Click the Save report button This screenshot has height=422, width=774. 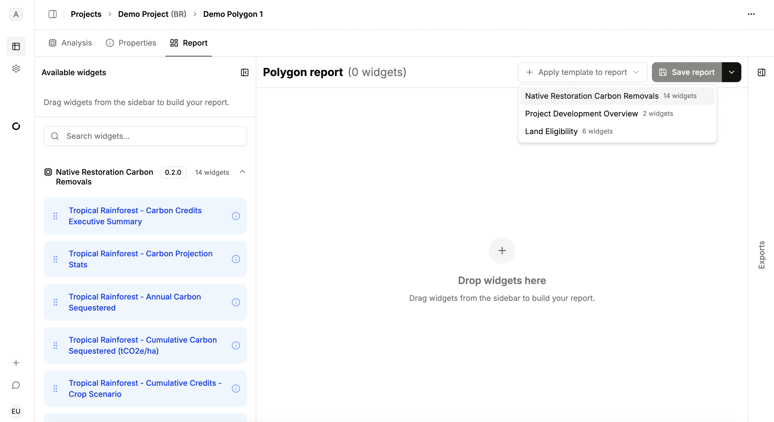pyautogui.click(x=687, y=72)
